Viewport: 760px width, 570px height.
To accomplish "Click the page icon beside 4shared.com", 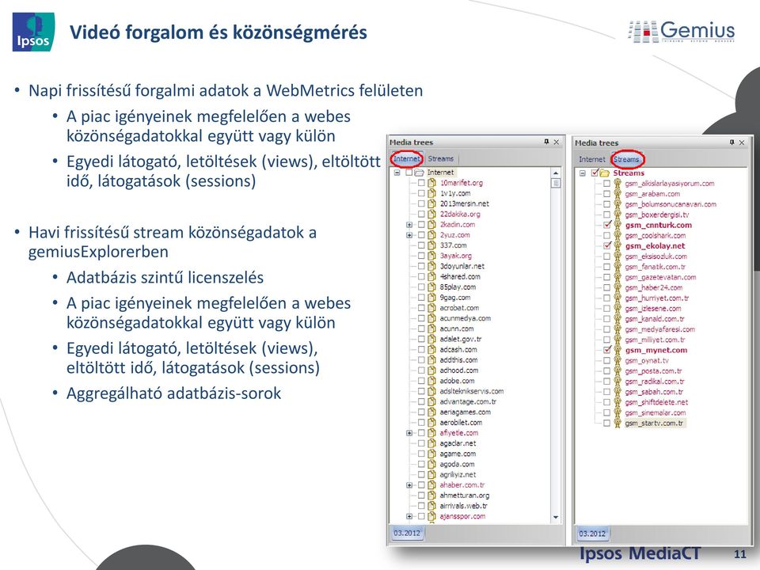I will (x=432, y=277).
